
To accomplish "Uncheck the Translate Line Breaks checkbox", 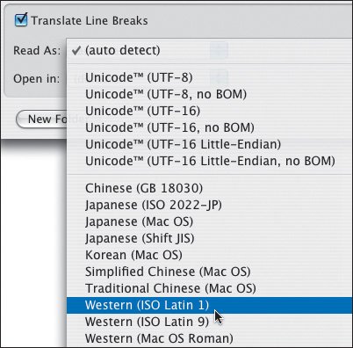I will 21,20.
